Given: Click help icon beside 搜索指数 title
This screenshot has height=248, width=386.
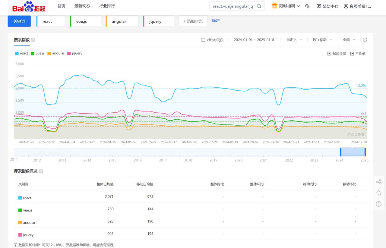Looking at the screenshot, I should (33, 40).
